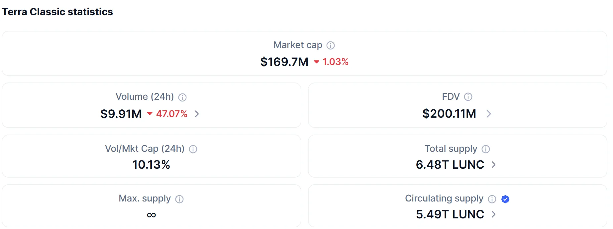This screenshot has height=229, width=613.
Task: Click the Terra Classic statistics heading
Action: tap(57, 12)
